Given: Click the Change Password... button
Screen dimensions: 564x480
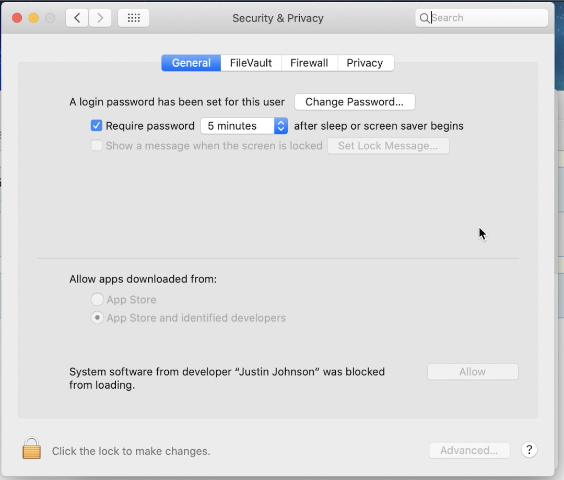Looking at the screenshot, I should (x=355, y=102).
